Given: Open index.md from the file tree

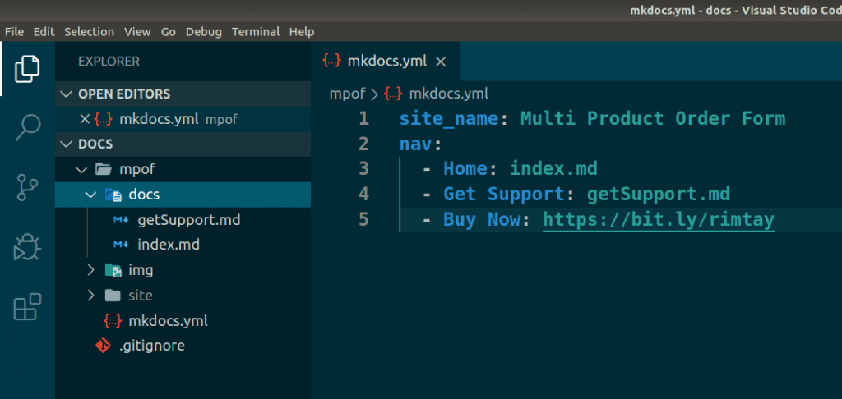Looking at the screenshot, I should click(x=169, y=245).
